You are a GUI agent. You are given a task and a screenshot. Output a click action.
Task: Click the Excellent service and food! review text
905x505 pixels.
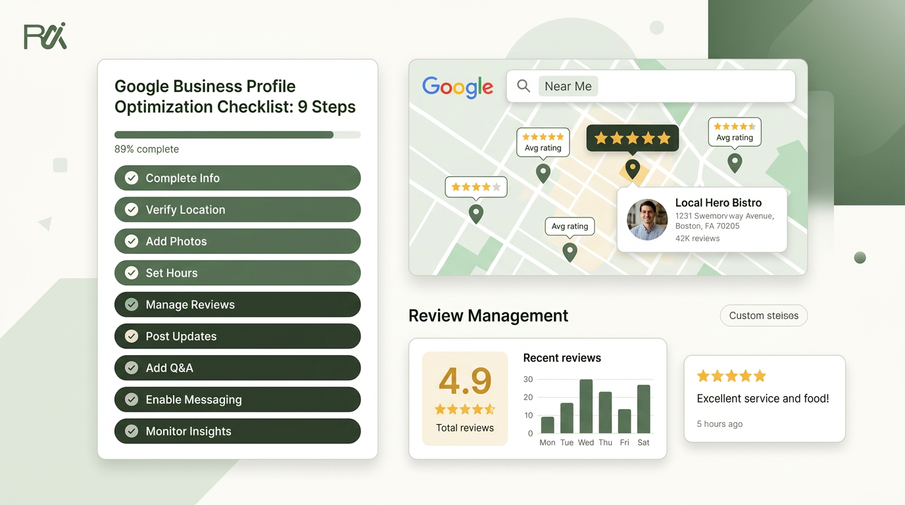763,398
